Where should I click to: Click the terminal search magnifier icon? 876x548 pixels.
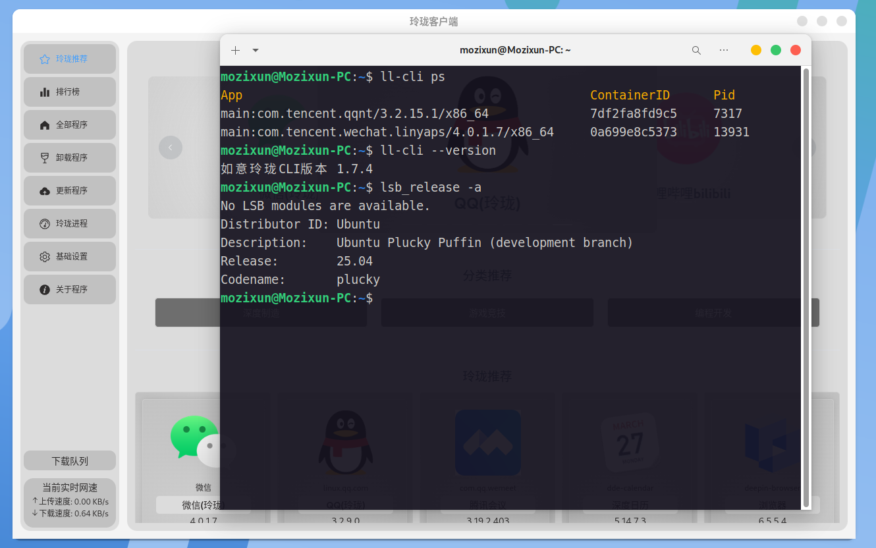(696, 50)
